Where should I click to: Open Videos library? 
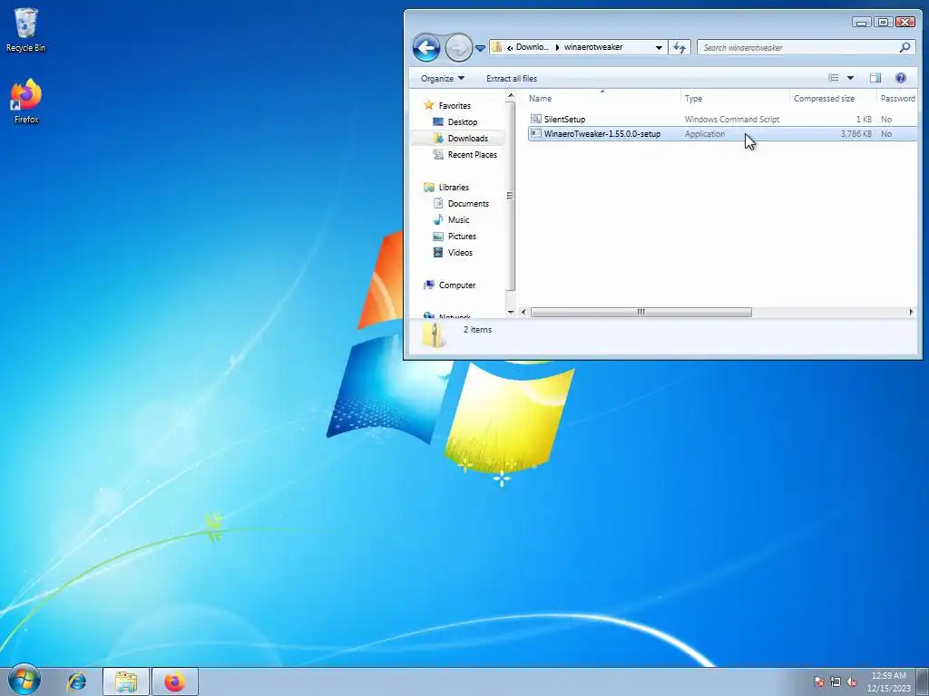point(460,252)
